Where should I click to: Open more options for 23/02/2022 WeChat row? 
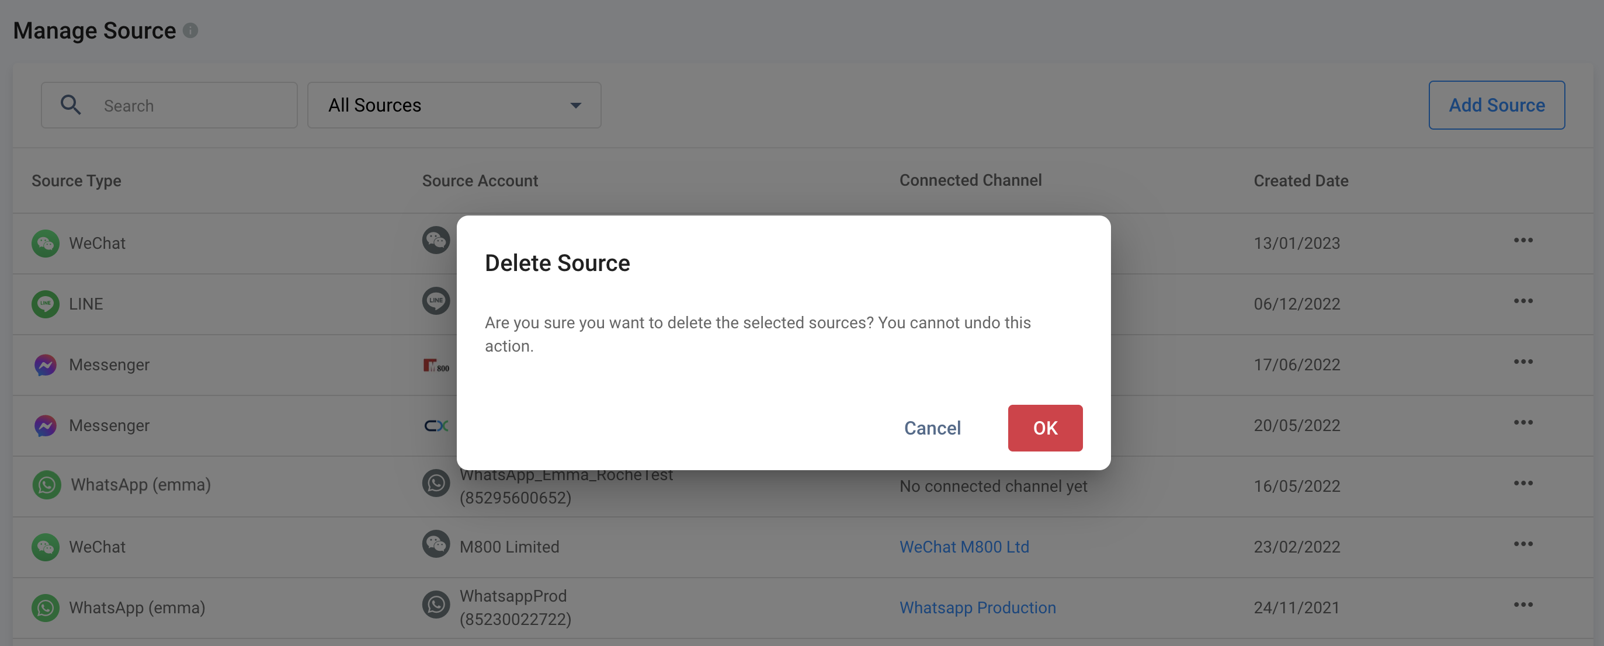[1522, 544]
